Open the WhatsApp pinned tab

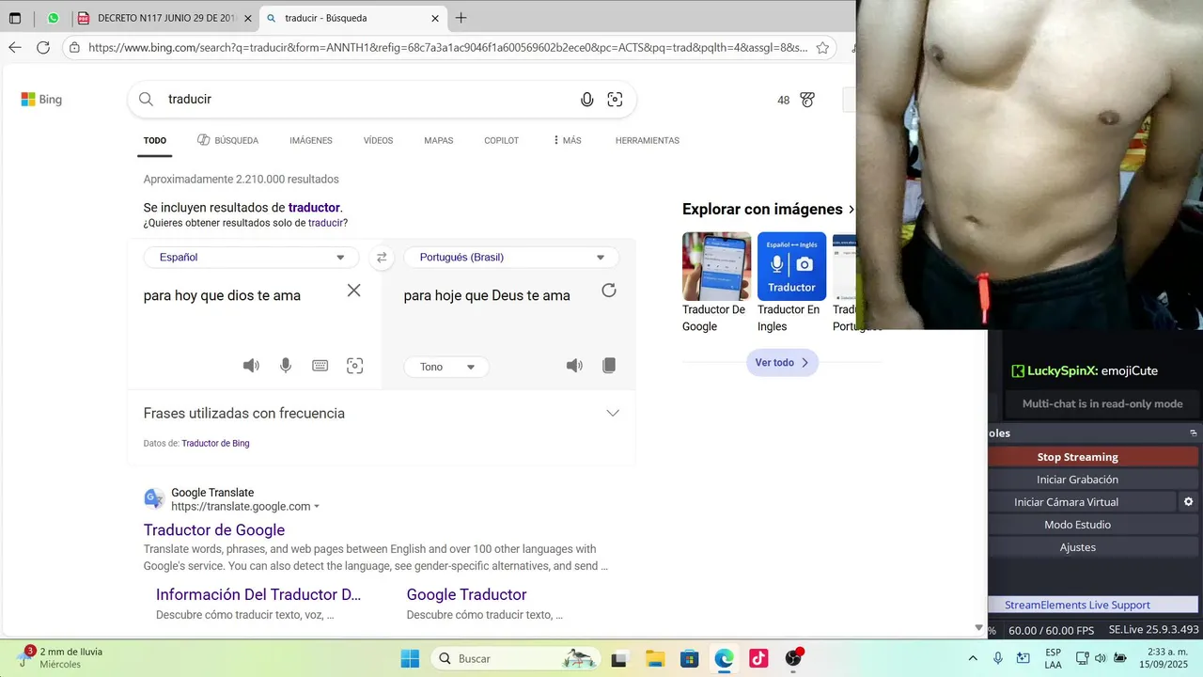pos(53,18)
